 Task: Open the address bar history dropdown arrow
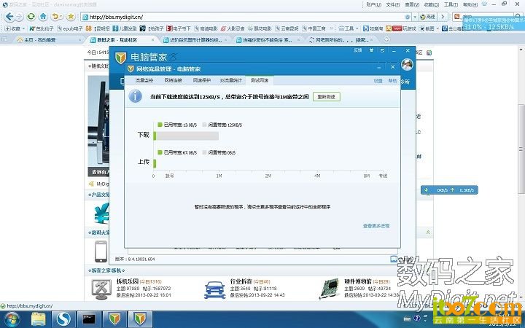pos(415,17)
